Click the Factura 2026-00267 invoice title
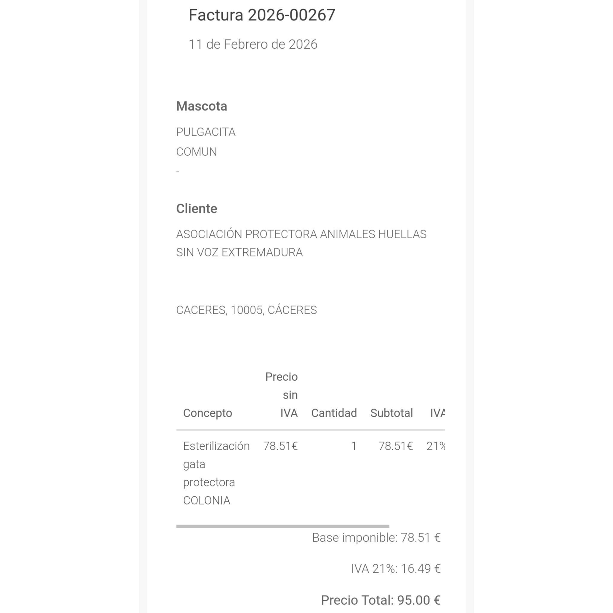The width and height of the screenshot is (613, 613). pos(262,15)
